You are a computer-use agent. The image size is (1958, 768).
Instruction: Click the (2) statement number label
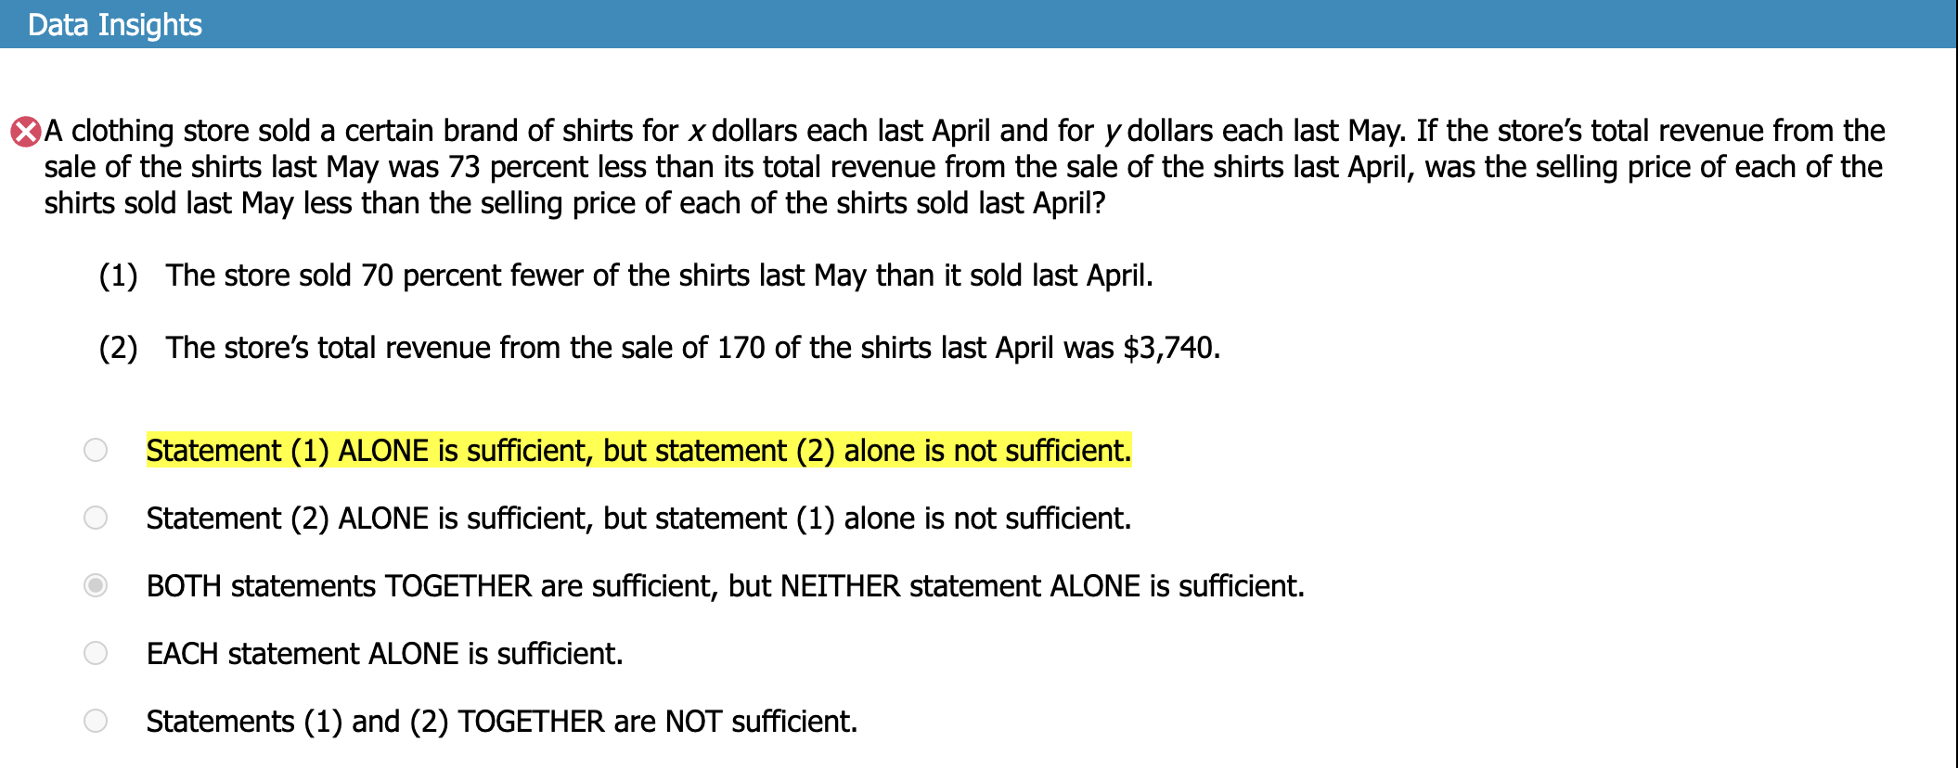click(x=118, y=348)
